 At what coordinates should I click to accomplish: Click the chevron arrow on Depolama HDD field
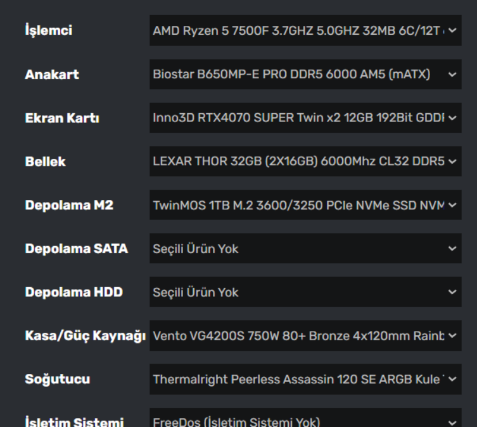tap(452, 292)
